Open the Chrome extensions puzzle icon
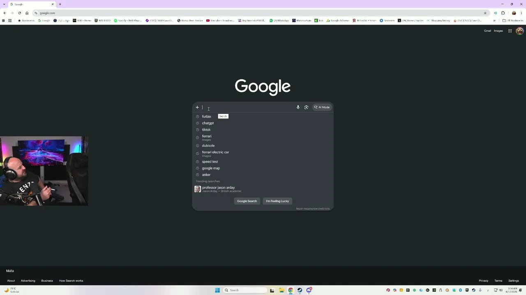 pos(503,13)
